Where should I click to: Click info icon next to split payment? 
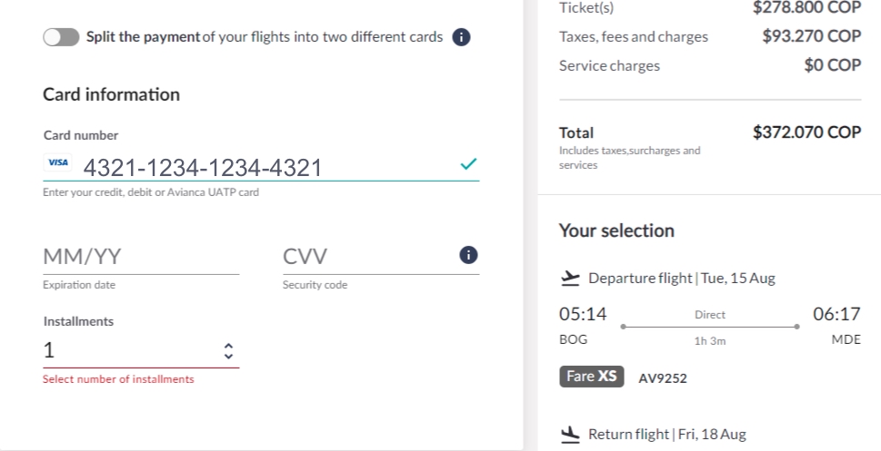point(461,37)
